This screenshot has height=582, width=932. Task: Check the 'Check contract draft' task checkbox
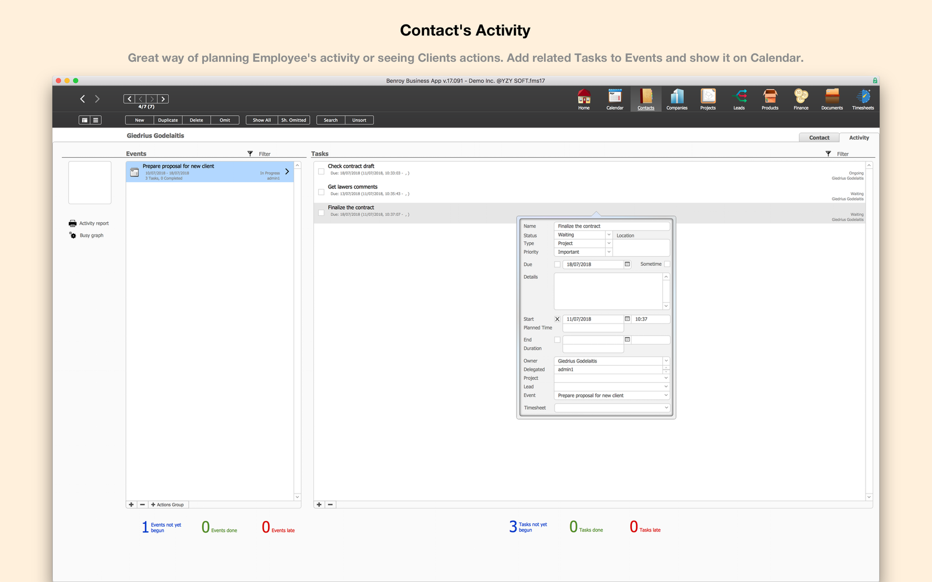pyautogui.click(x=321, y=172)
